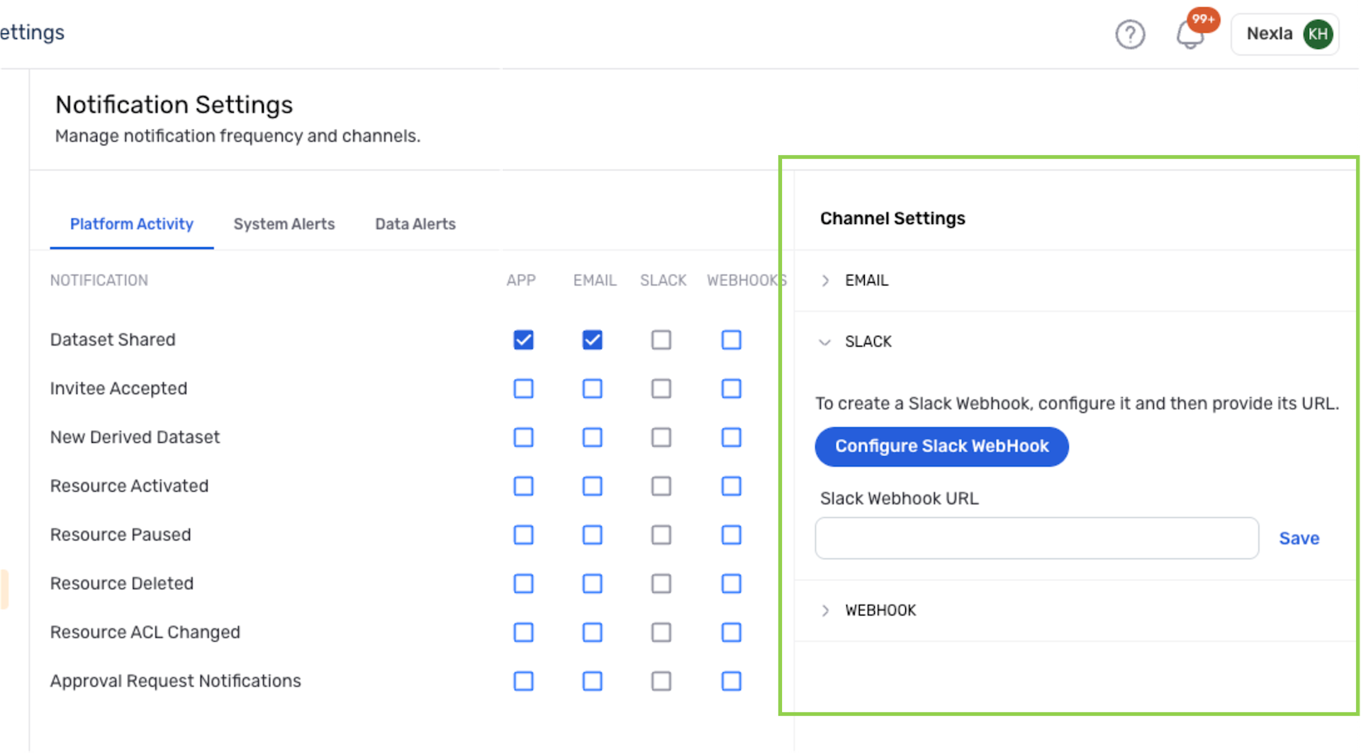The height and width of the screenshot is (753, 1361).
Task: Click the Configure Slack WebHook button
Action: click(x=941, y=446)
